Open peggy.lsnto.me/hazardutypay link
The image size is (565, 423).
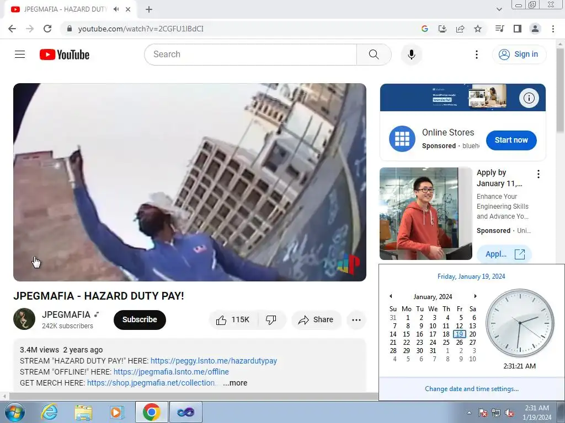point(214,361)
